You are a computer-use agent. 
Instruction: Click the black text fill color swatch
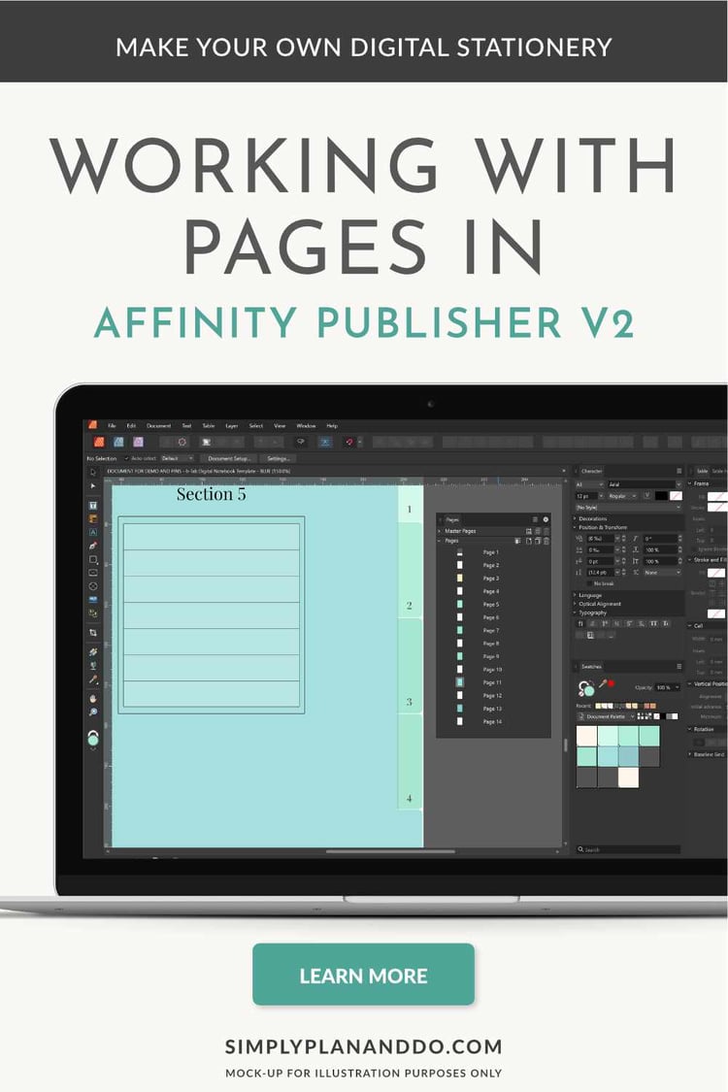(660, 496)
